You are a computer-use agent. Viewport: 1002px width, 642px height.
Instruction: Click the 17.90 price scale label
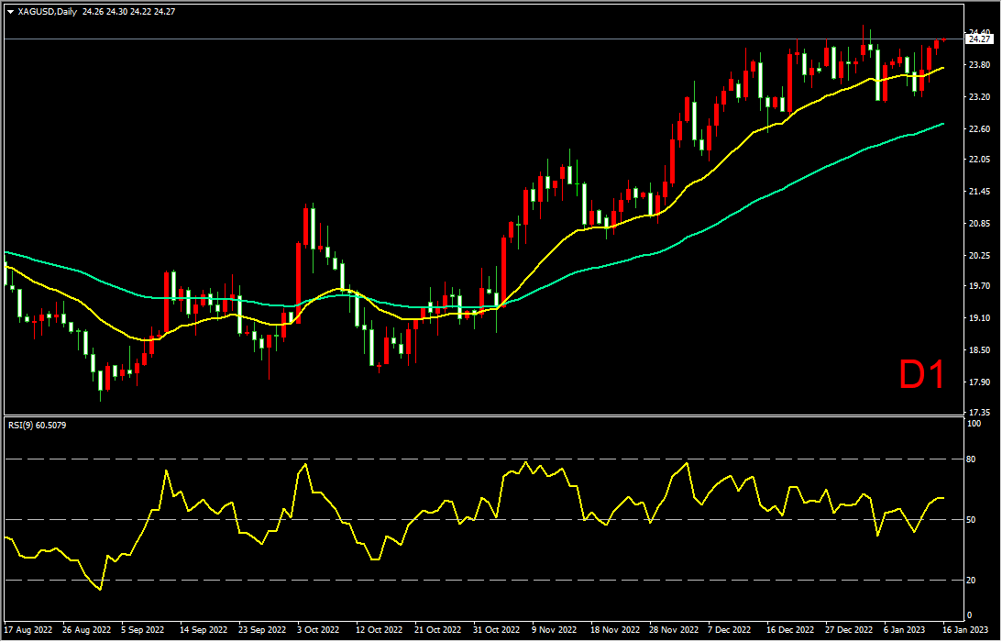point(979,382)
